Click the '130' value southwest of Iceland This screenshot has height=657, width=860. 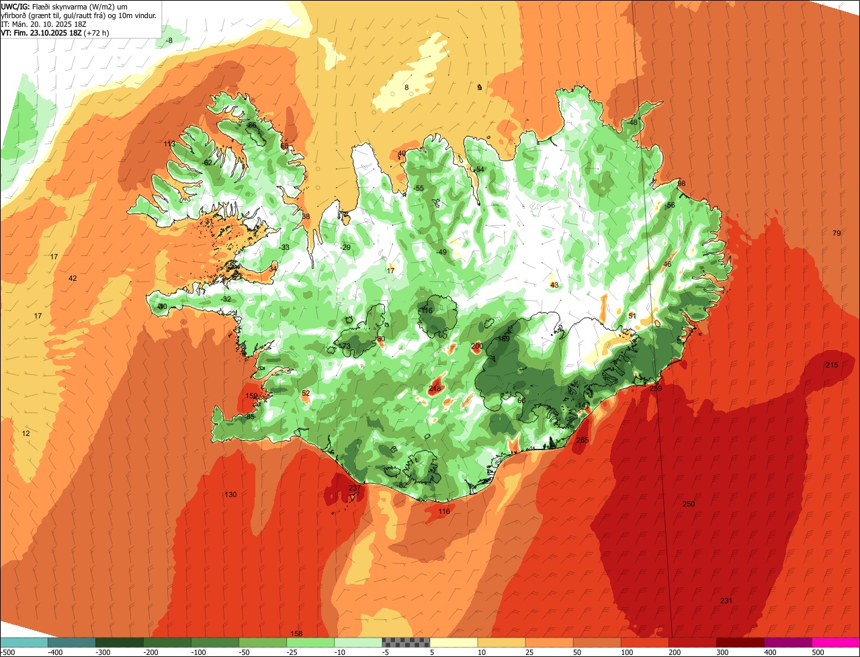click(230, 494)
